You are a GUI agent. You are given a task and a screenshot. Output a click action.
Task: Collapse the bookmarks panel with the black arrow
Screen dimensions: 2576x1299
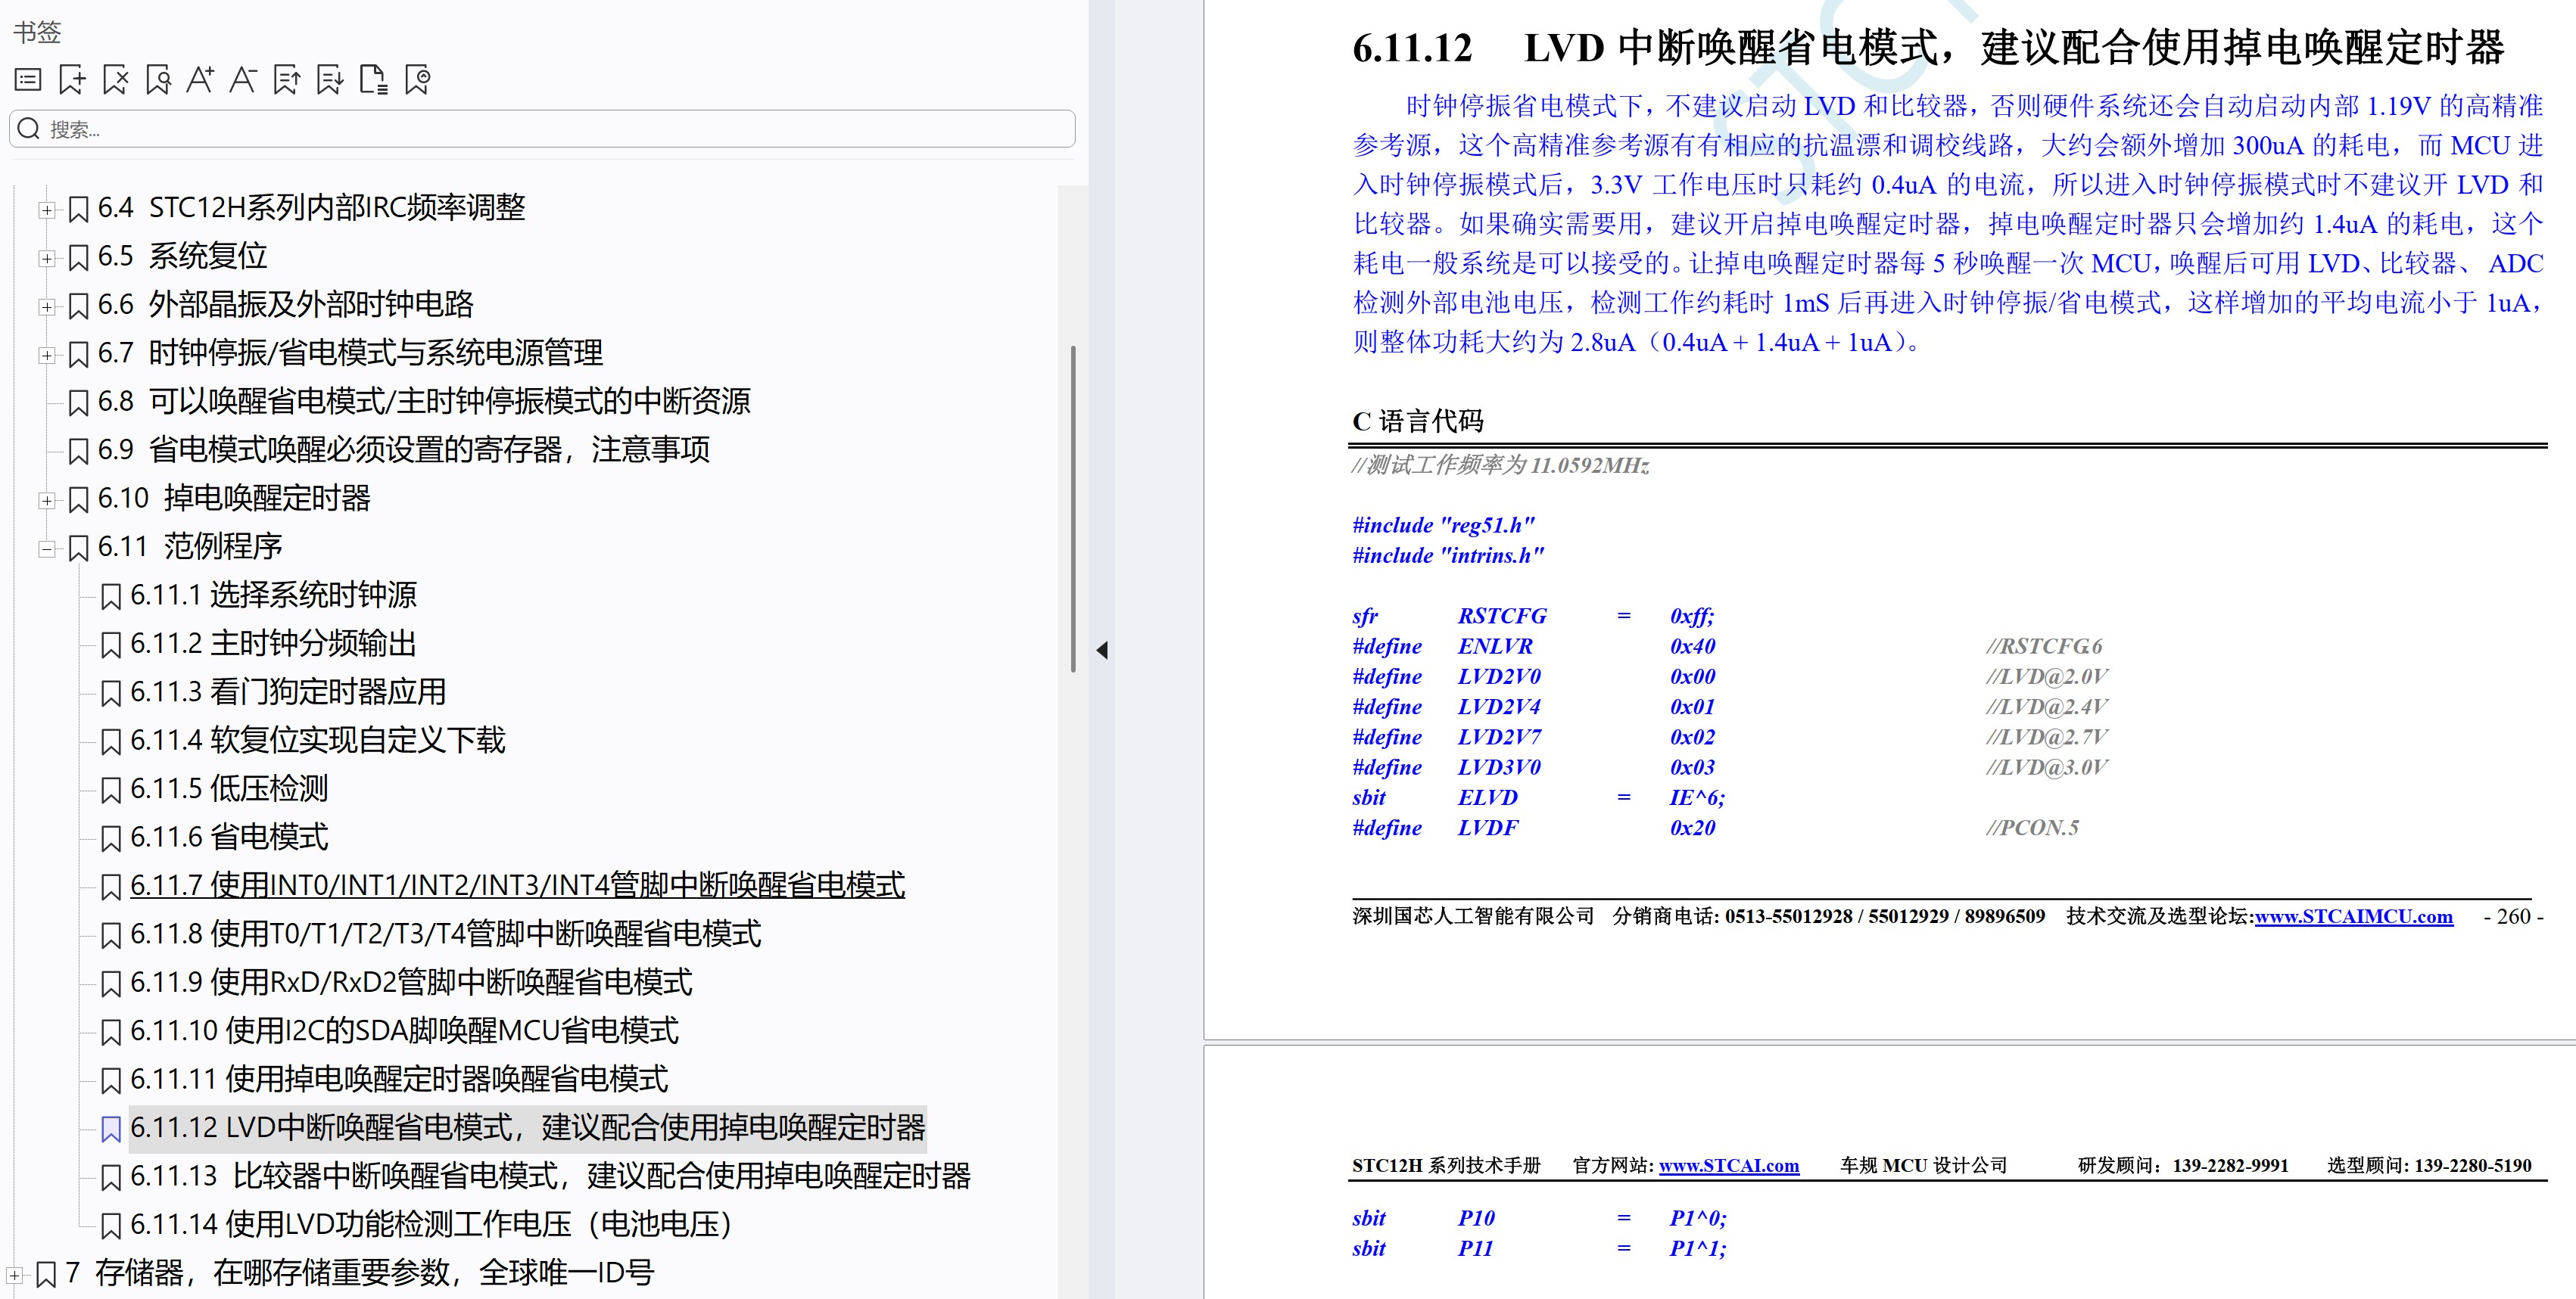tap(1102, 651)
